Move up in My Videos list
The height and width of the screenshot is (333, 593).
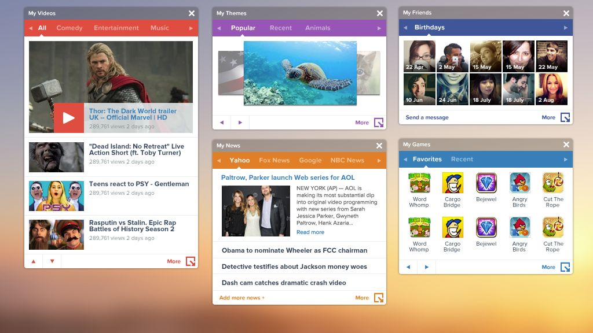tap(34, 261)
